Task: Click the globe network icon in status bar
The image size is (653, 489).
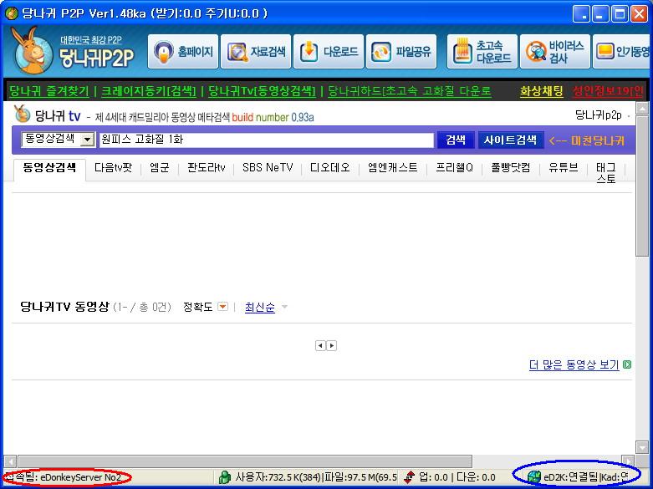Action: [534, 477]
